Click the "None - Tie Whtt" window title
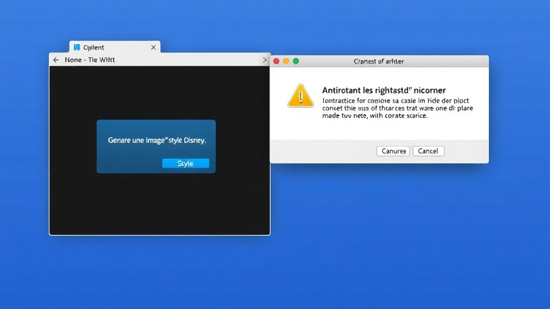 90,60
